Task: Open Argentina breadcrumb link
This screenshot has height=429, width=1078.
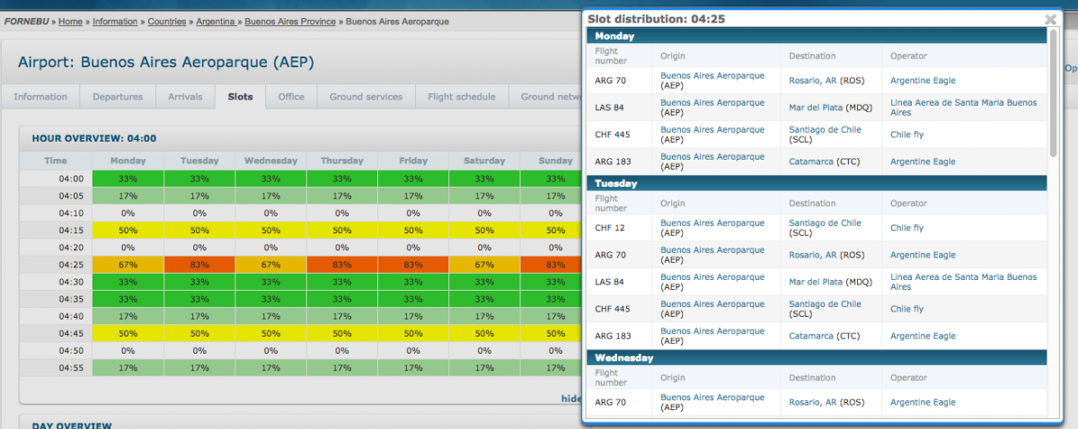Action: coord(216,21)
